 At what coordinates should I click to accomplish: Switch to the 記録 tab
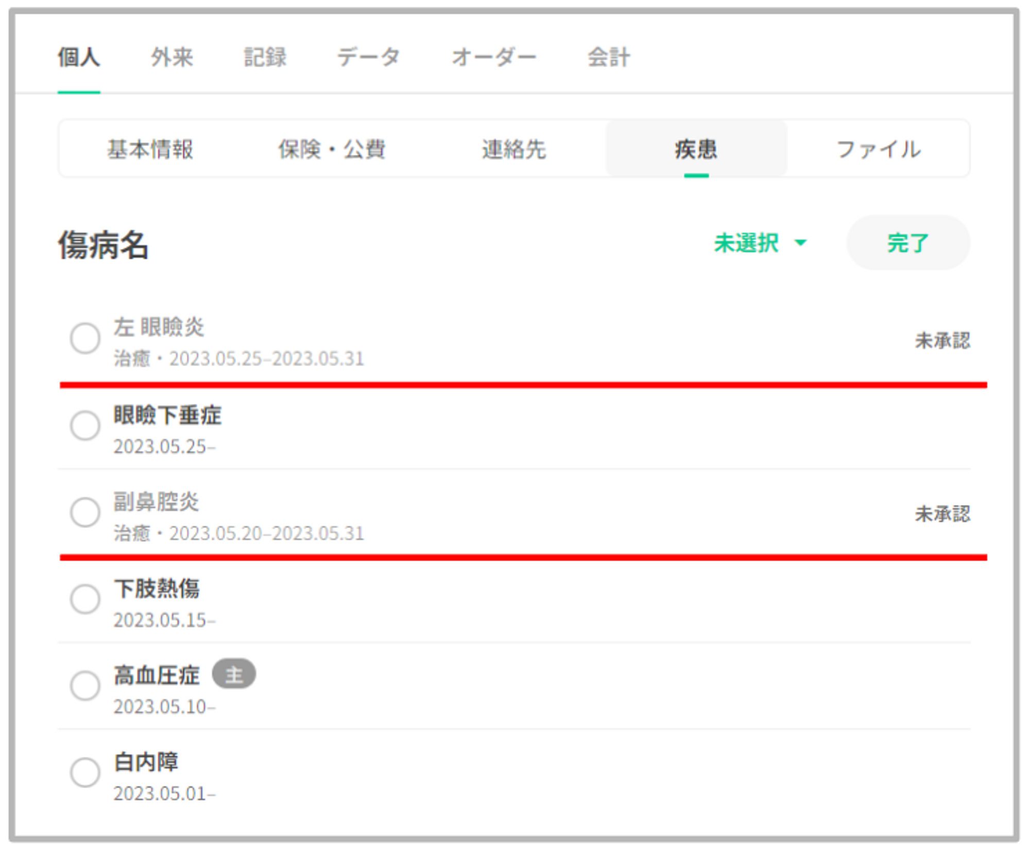(265, 57)
